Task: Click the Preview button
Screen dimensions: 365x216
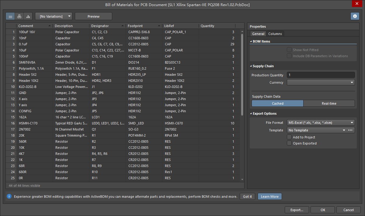Action: click(x=93, y=16)
